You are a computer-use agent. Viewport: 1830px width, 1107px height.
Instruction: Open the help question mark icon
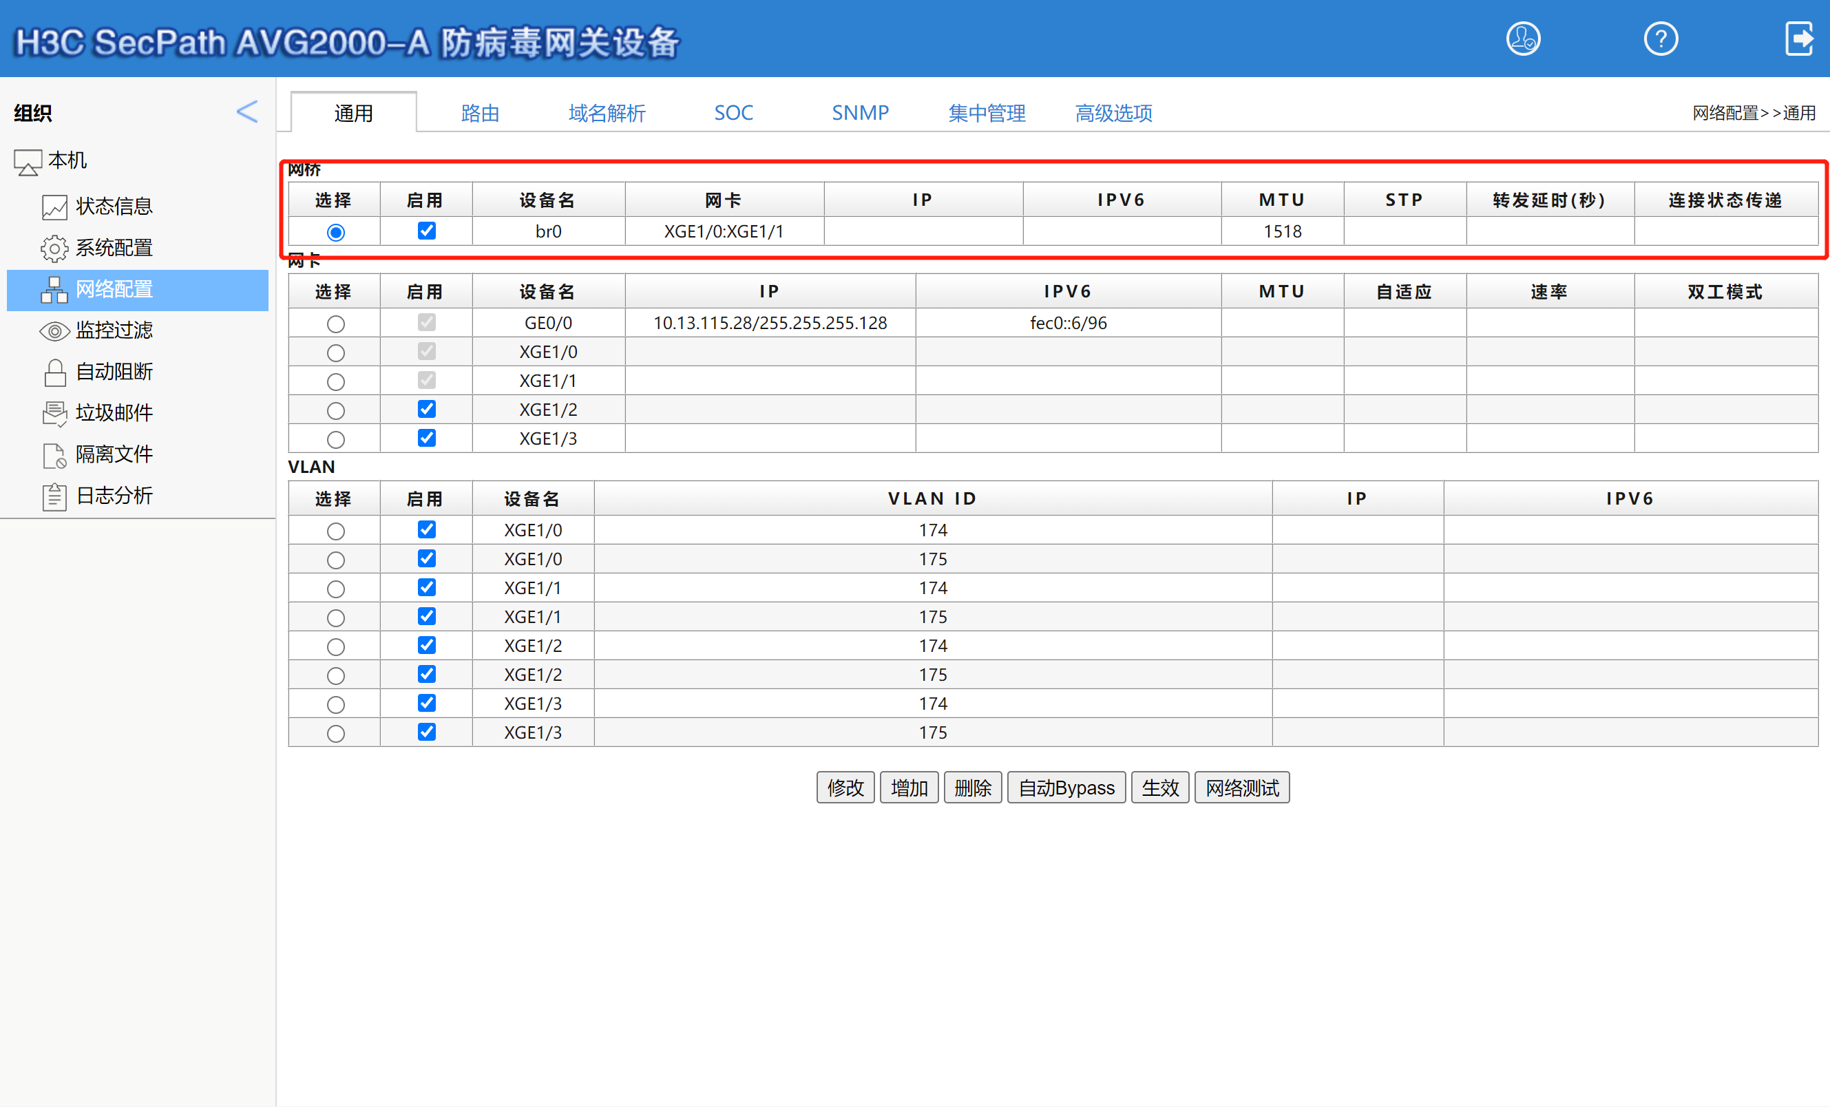click(x=1660, y=39)
